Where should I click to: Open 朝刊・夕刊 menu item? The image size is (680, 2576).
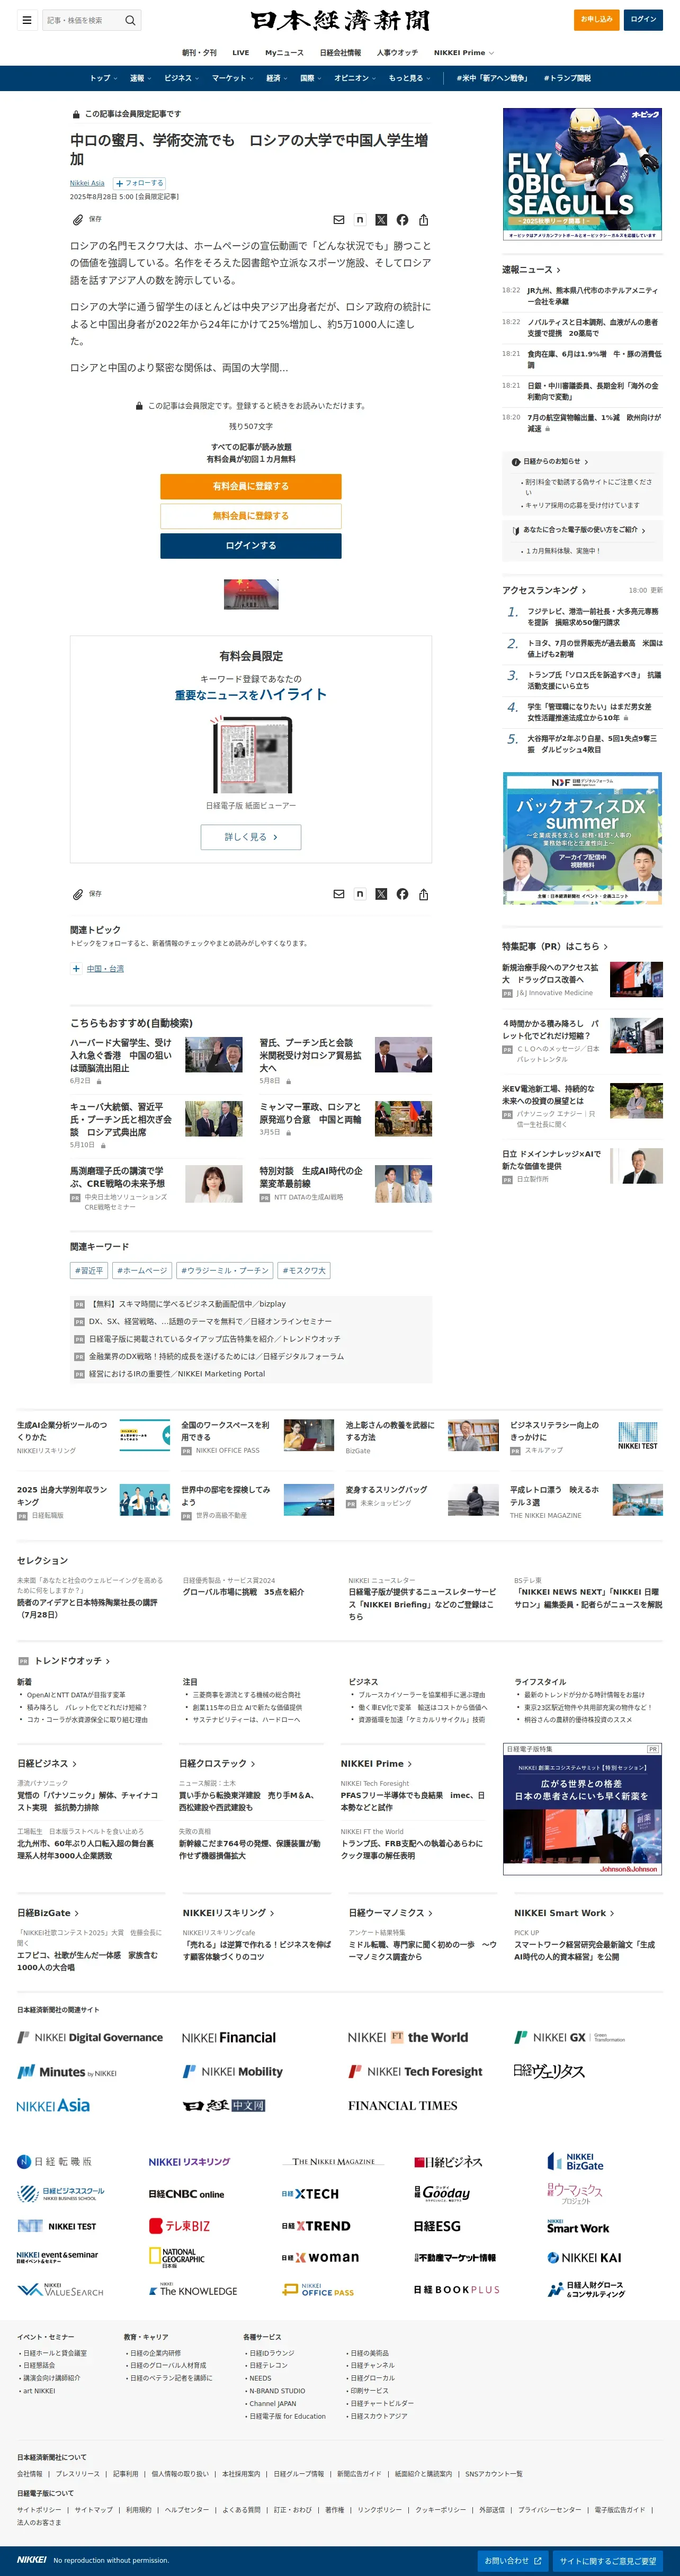pyautogui.click(x=199, y=52)
